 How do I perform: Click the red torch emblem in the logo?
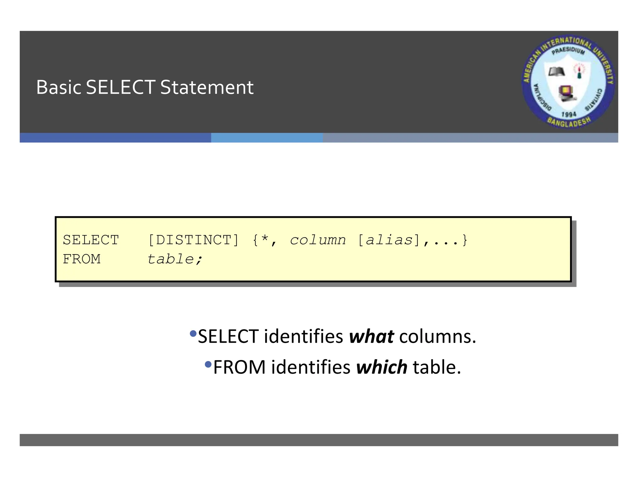click(x=579, y=71)
